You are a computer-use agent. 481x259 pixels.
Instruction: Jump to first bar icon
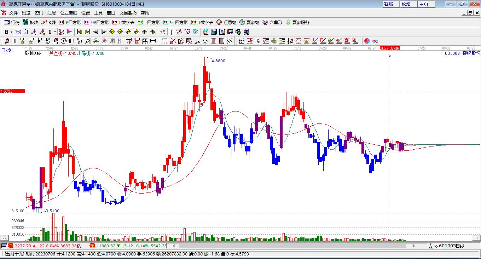point(80,32)
